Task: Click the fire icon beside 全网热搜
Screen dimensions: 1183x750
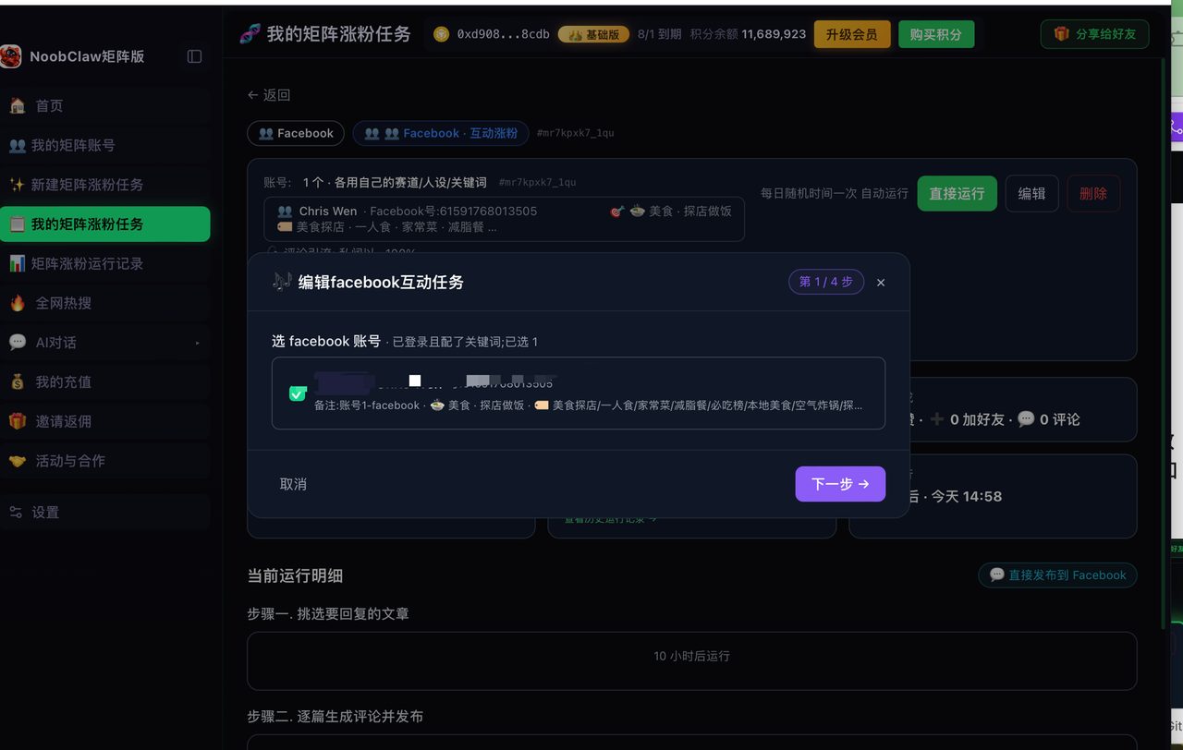Action: point(17,303)
